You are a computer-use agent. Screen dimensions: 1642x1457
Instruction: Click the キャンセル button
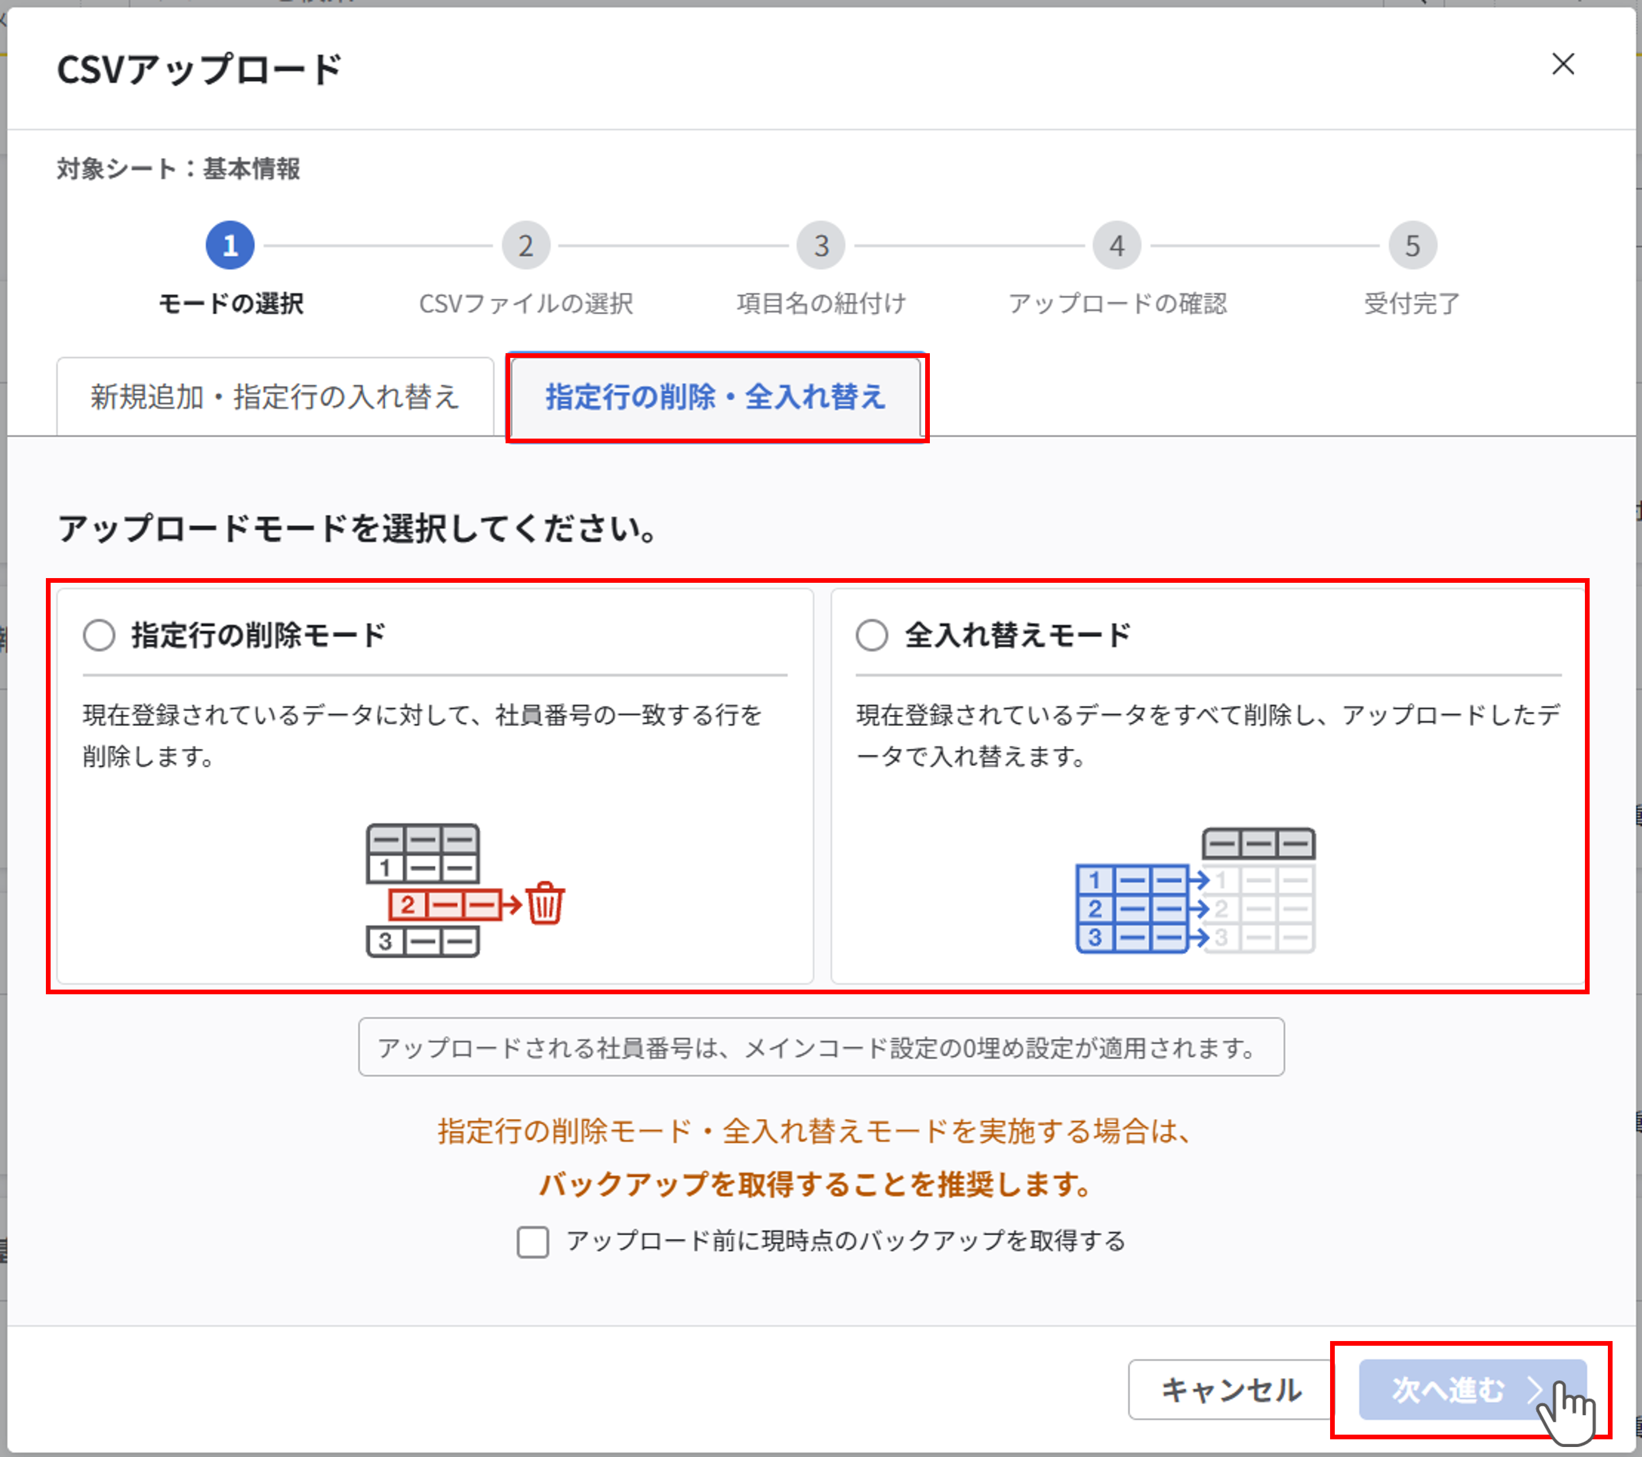click(x=1231, y=1389)
